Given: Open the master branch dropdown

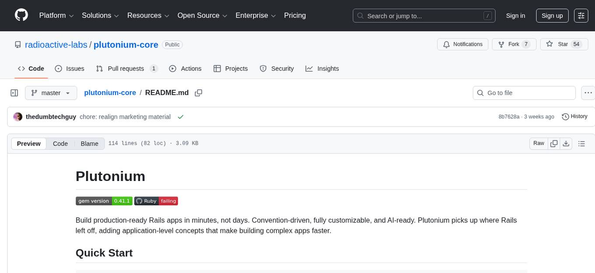Looking at the screenshot, I should [51, 93].
